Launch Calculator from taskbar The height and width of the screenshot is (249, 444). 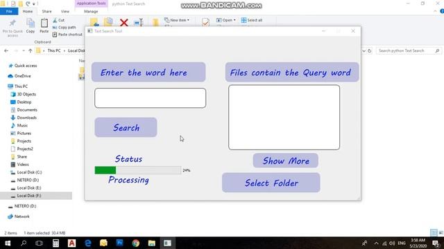[55, 243]
